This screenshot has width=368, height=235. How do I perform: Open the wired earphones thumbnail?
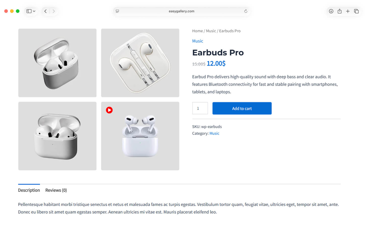click(140, 63)
